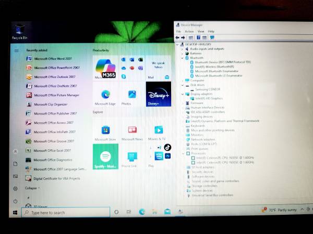Open the Microsoft News tile
313x234 pixels.
(132, 131)
